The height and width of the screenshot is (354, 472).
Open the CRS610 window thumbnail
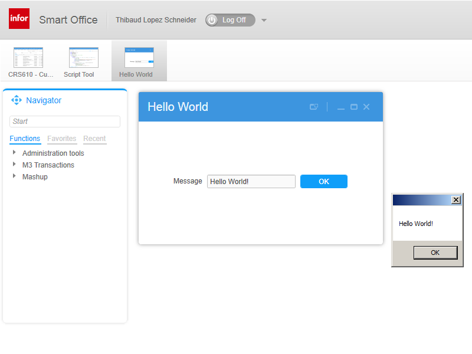click(28, 62)
